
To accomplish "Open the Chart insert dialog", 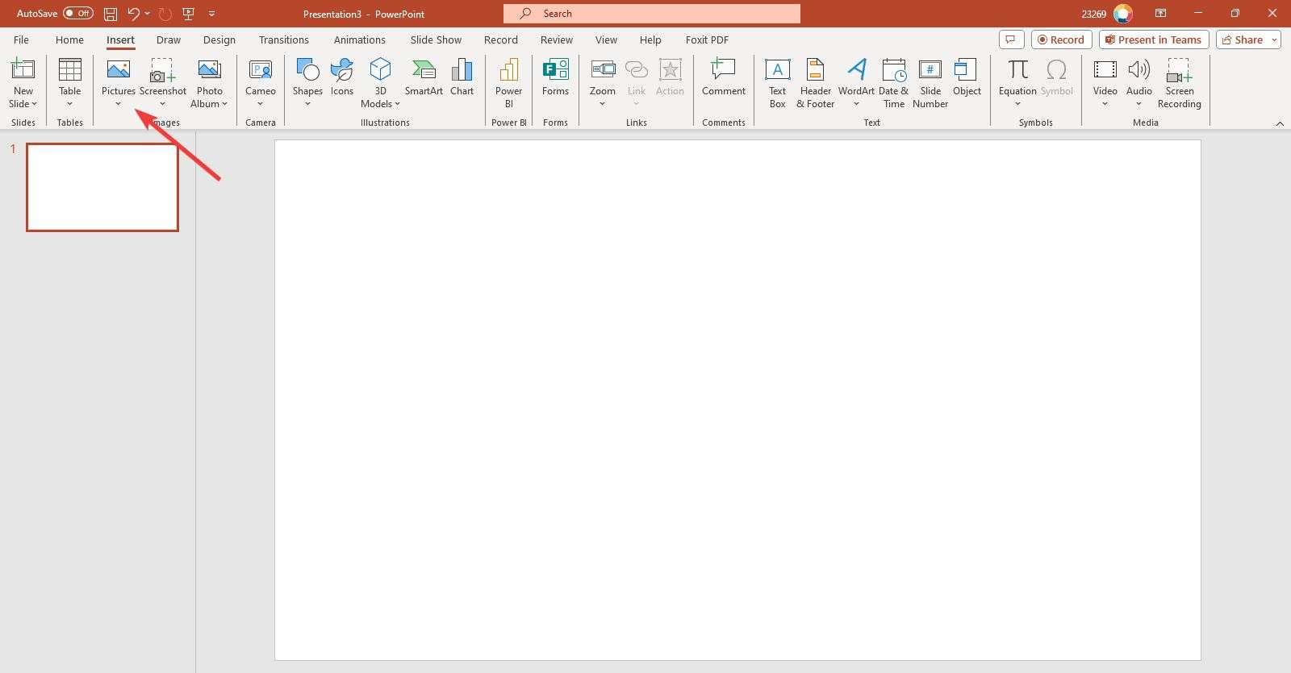I will tap(462, 79).
